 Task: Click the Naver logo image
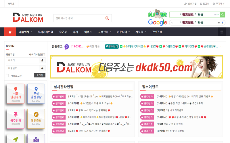tap(157, 14)
